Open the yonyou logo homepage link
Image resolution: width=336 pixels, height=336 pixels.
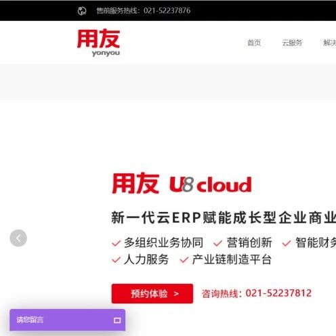pos(98,43)
